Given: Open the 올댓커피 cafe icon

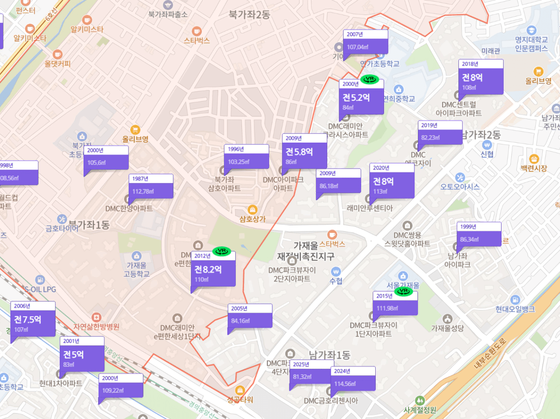Looking at the screenshot, I should coord(58,54).
